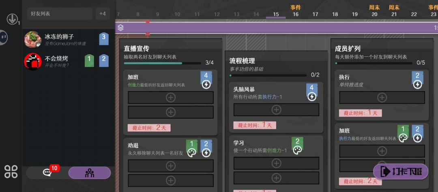Select day 18 on the timeline
The image size is (438, 192).
click(x=335, y=15)
